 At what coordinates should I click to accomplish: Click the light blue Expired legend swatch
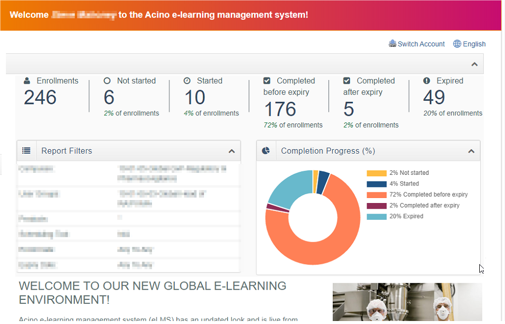tap(377, 217)
